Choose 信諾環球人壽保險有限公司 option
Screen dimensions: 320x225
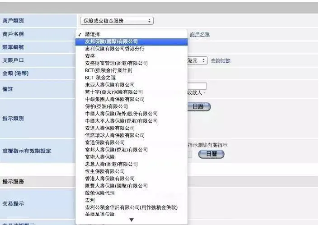(x=132, y=135)
